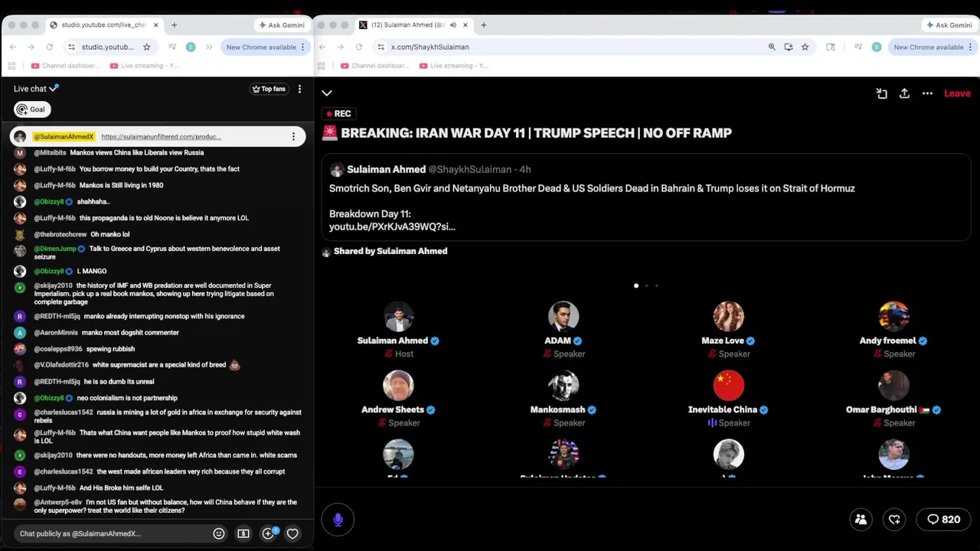Click the add-poll plus icon in chat
This screenshot has height=551, width=980.
[268, 533]
